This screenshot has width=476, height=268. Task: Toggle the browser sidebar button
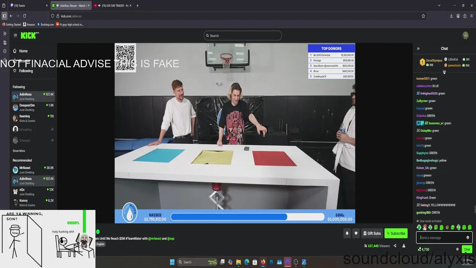pyautogui.click(x=4, y=16)
